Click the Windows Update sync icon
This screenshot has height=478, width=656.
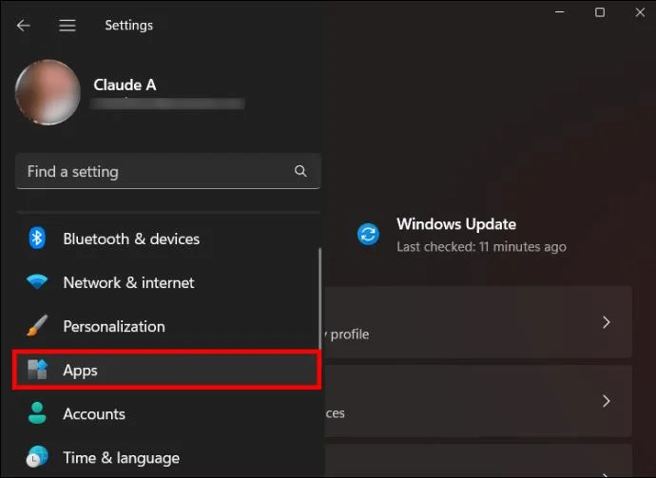click(368, 234)
